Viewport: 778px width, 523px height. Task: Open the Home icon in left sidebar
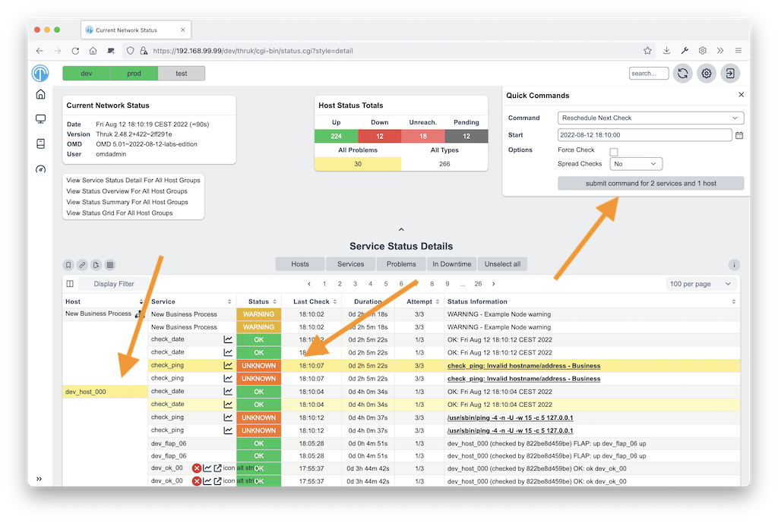click(41, 94)
